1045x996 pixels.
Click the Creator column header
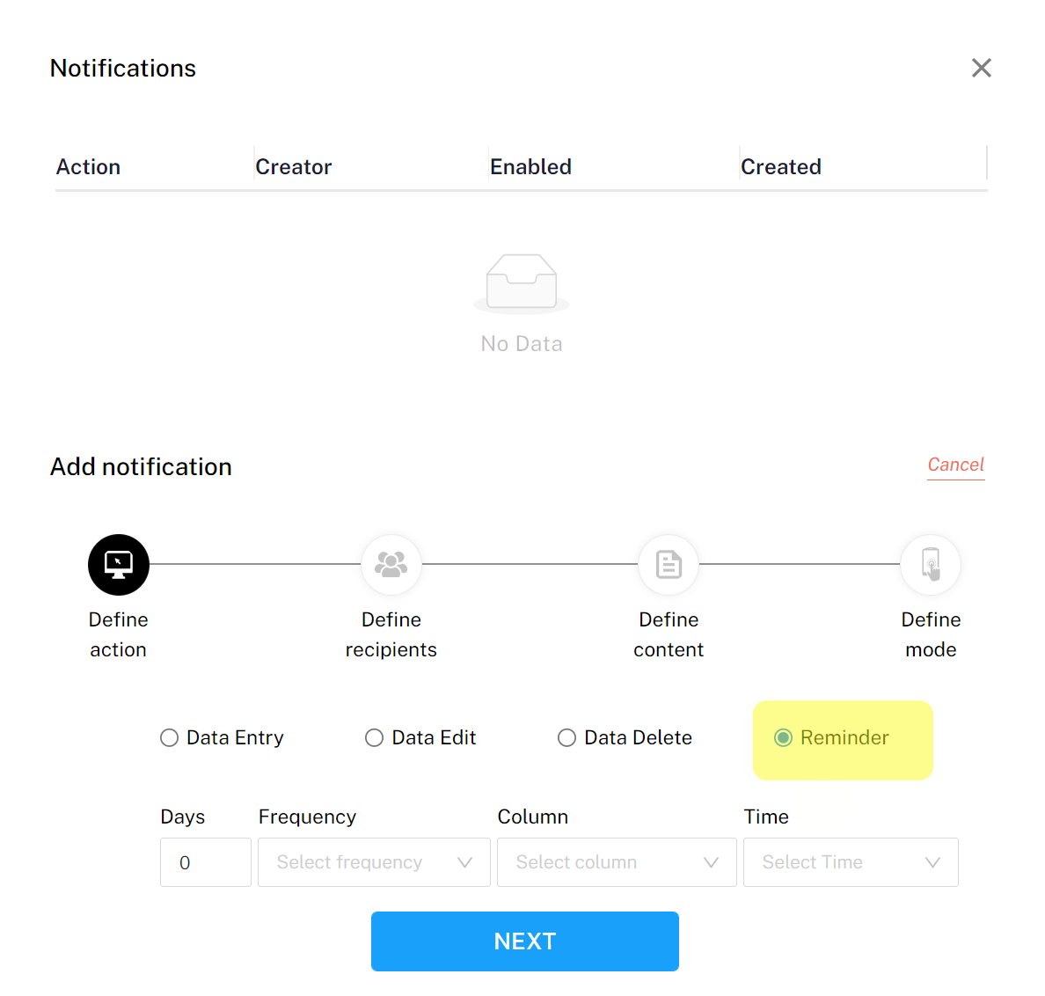294,167
